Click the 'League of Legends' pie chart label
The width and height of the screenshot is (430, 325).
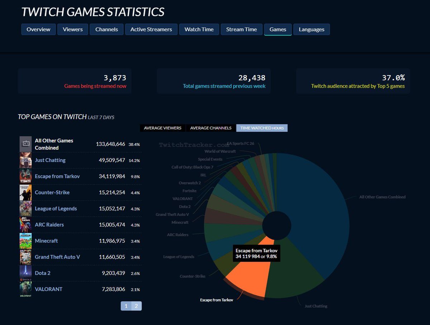coord(178,257)
